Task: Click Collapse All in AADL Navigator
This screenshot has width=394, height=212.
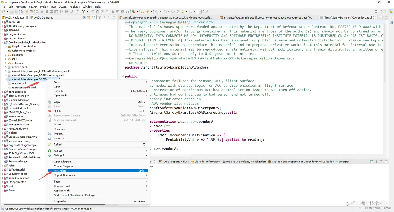Action: [x=84, y=17]
